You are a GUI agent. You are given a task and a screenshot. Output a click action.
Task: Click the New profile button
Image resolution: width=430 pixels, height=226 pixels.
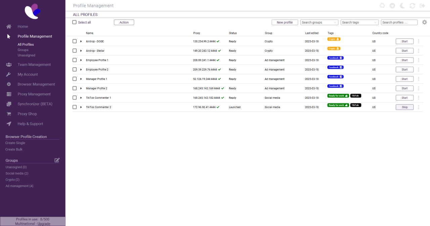pos(285,22)
